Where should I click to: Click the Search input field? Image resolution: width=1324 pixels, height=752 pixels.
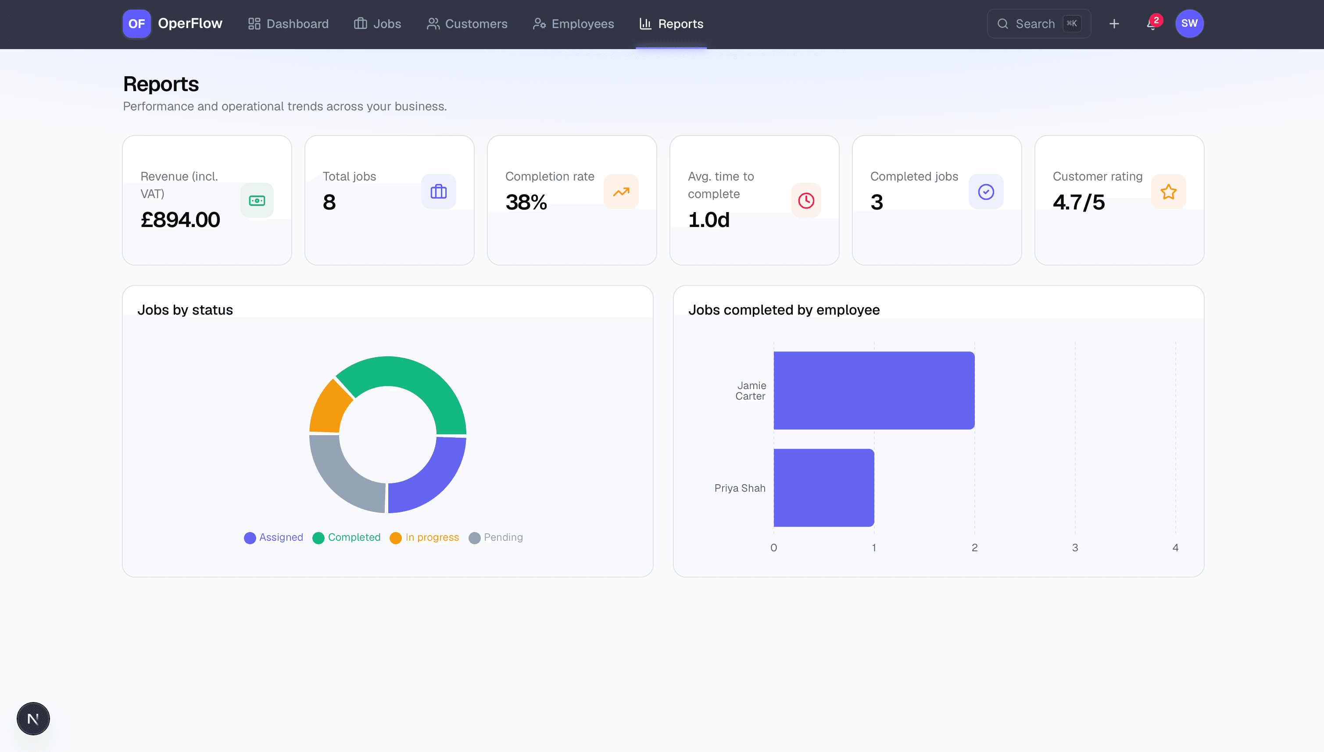click(1039, 24)
